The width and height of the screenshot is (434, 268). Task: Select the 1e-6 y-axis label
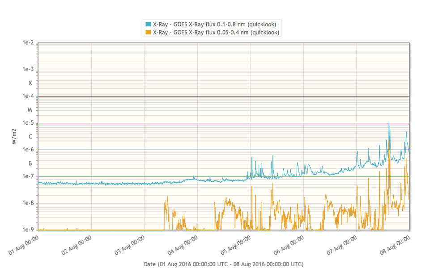[28, 150]
